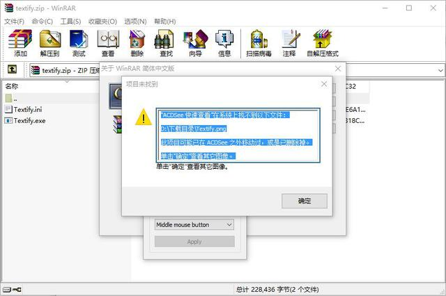Click the 确定 button in error dialog
The width and height of the screenshot is (446, 296).
tap(305, 201)
